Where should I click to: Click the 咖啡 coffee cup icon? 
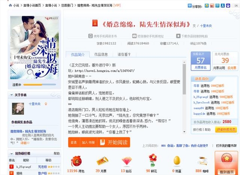point(203,161)
